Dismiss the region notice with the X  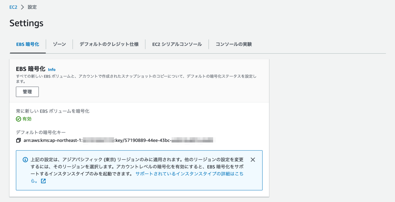(253, 160)
